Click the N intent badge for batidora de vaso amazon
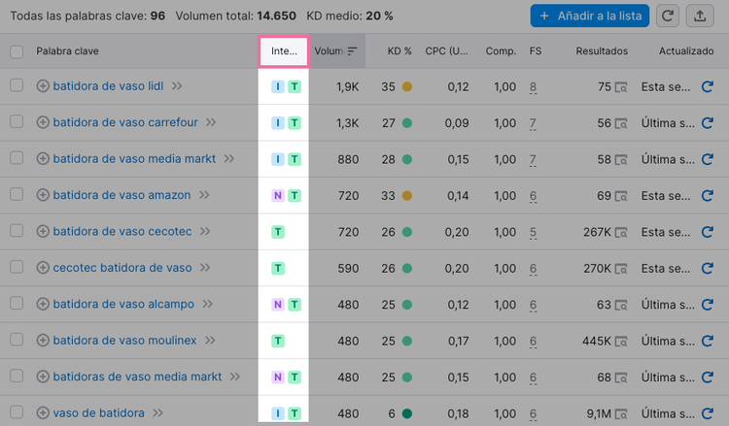This screenshot has width=729, height=426. click(278, 195)
